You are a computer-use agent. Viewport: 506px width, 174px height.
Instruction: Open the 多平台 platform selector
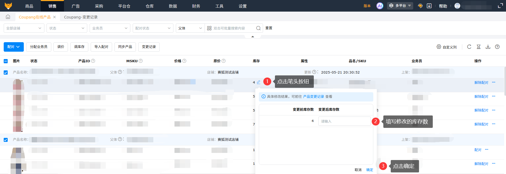tap(400, 6)
